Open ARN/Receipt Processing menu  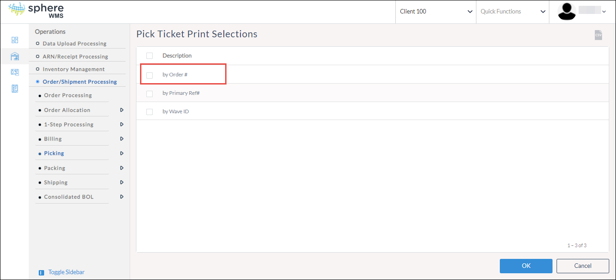coord(75,57)
